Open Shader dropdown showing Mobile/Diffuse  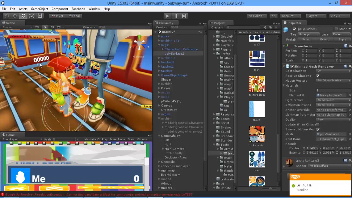(330, 166)
